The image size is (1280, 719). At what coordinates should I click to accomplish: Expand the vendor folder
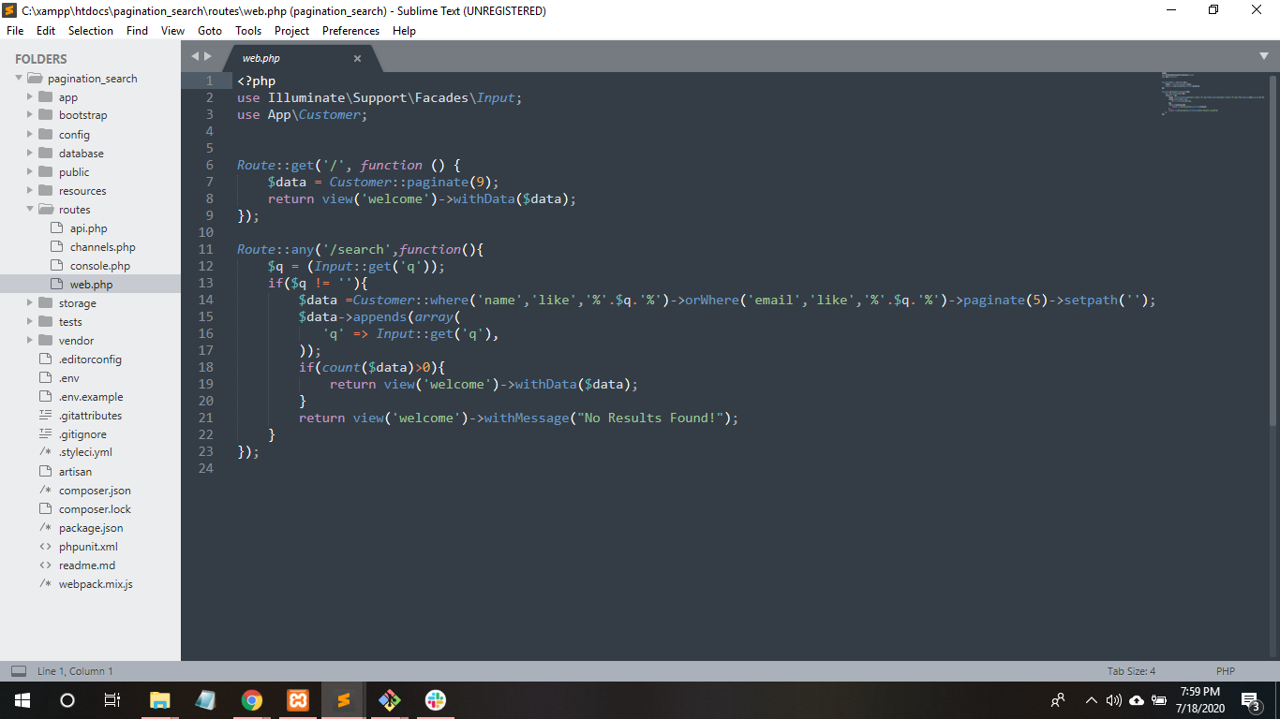tap(30, 341)
